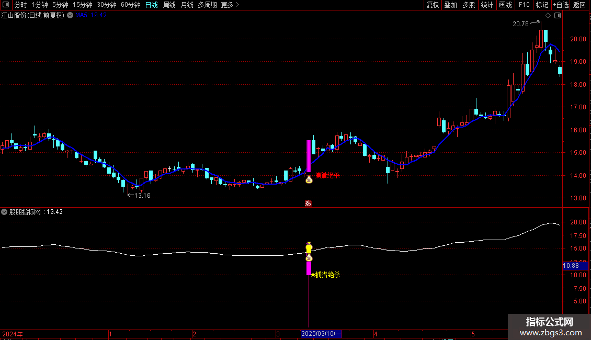Open the 多股 multi-stock view
The width and height of the screenshot is (591, 340).
coord(469,5)
